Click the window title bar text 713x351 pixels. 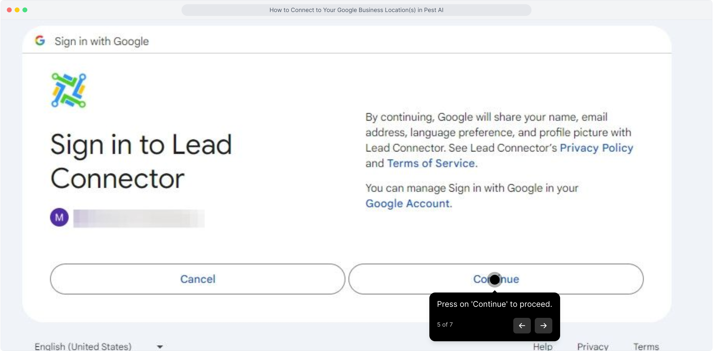point(356,10)
